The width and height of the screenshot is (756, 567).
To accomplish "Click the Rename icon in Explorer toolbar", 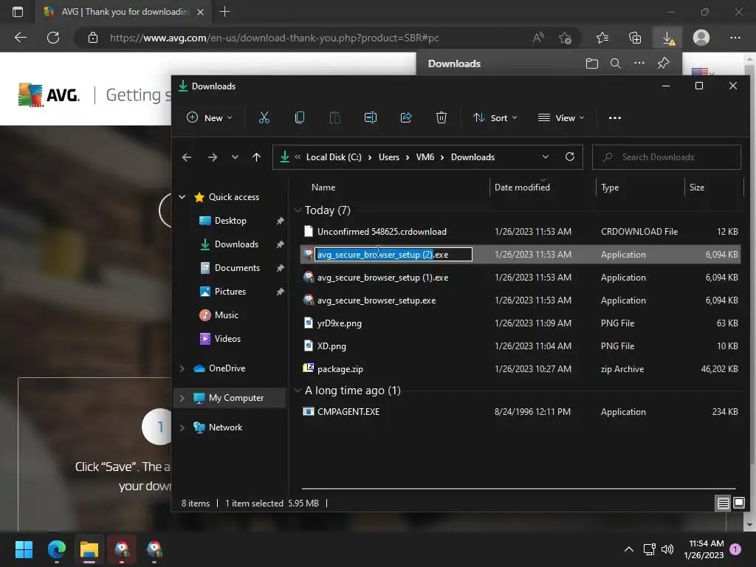I will coord(371,117).
